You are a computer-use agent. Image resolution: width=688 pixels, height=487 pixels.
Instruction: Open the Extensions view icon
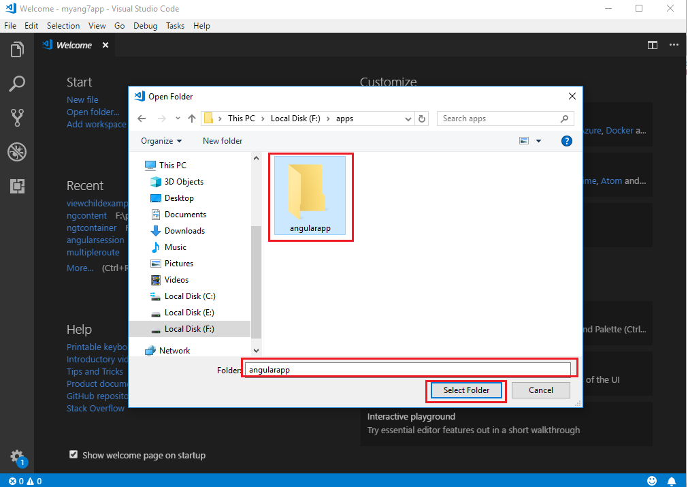17,185
